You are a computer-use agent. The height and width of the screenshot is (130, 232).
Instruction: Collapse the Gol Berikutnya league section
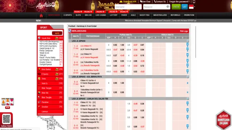click(188, 76)
